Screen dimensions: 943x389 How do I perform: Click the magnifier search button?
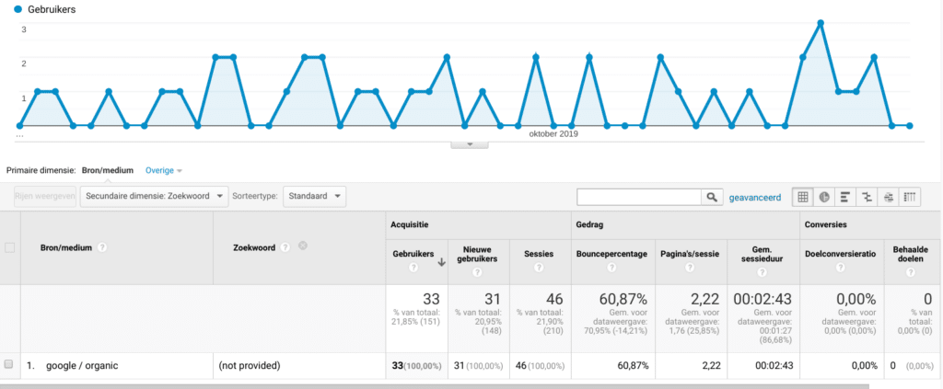[712, 197]
